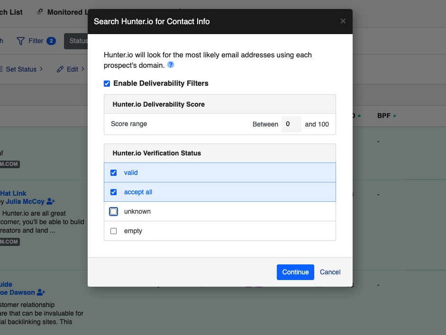Click the link icon beside Monitored
The image size is (446, 335).
point(40,12)
